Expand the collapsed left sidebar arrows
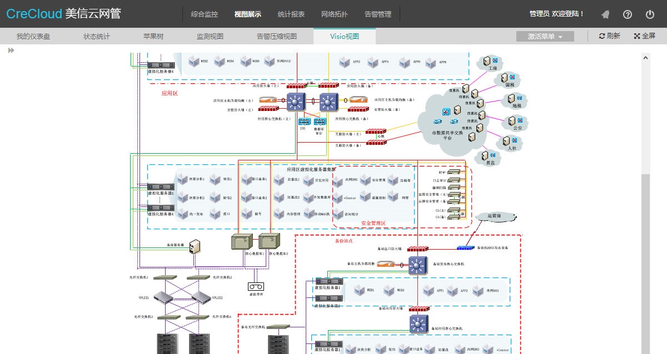Screen dimensions: 667x354 coord(11,50)
